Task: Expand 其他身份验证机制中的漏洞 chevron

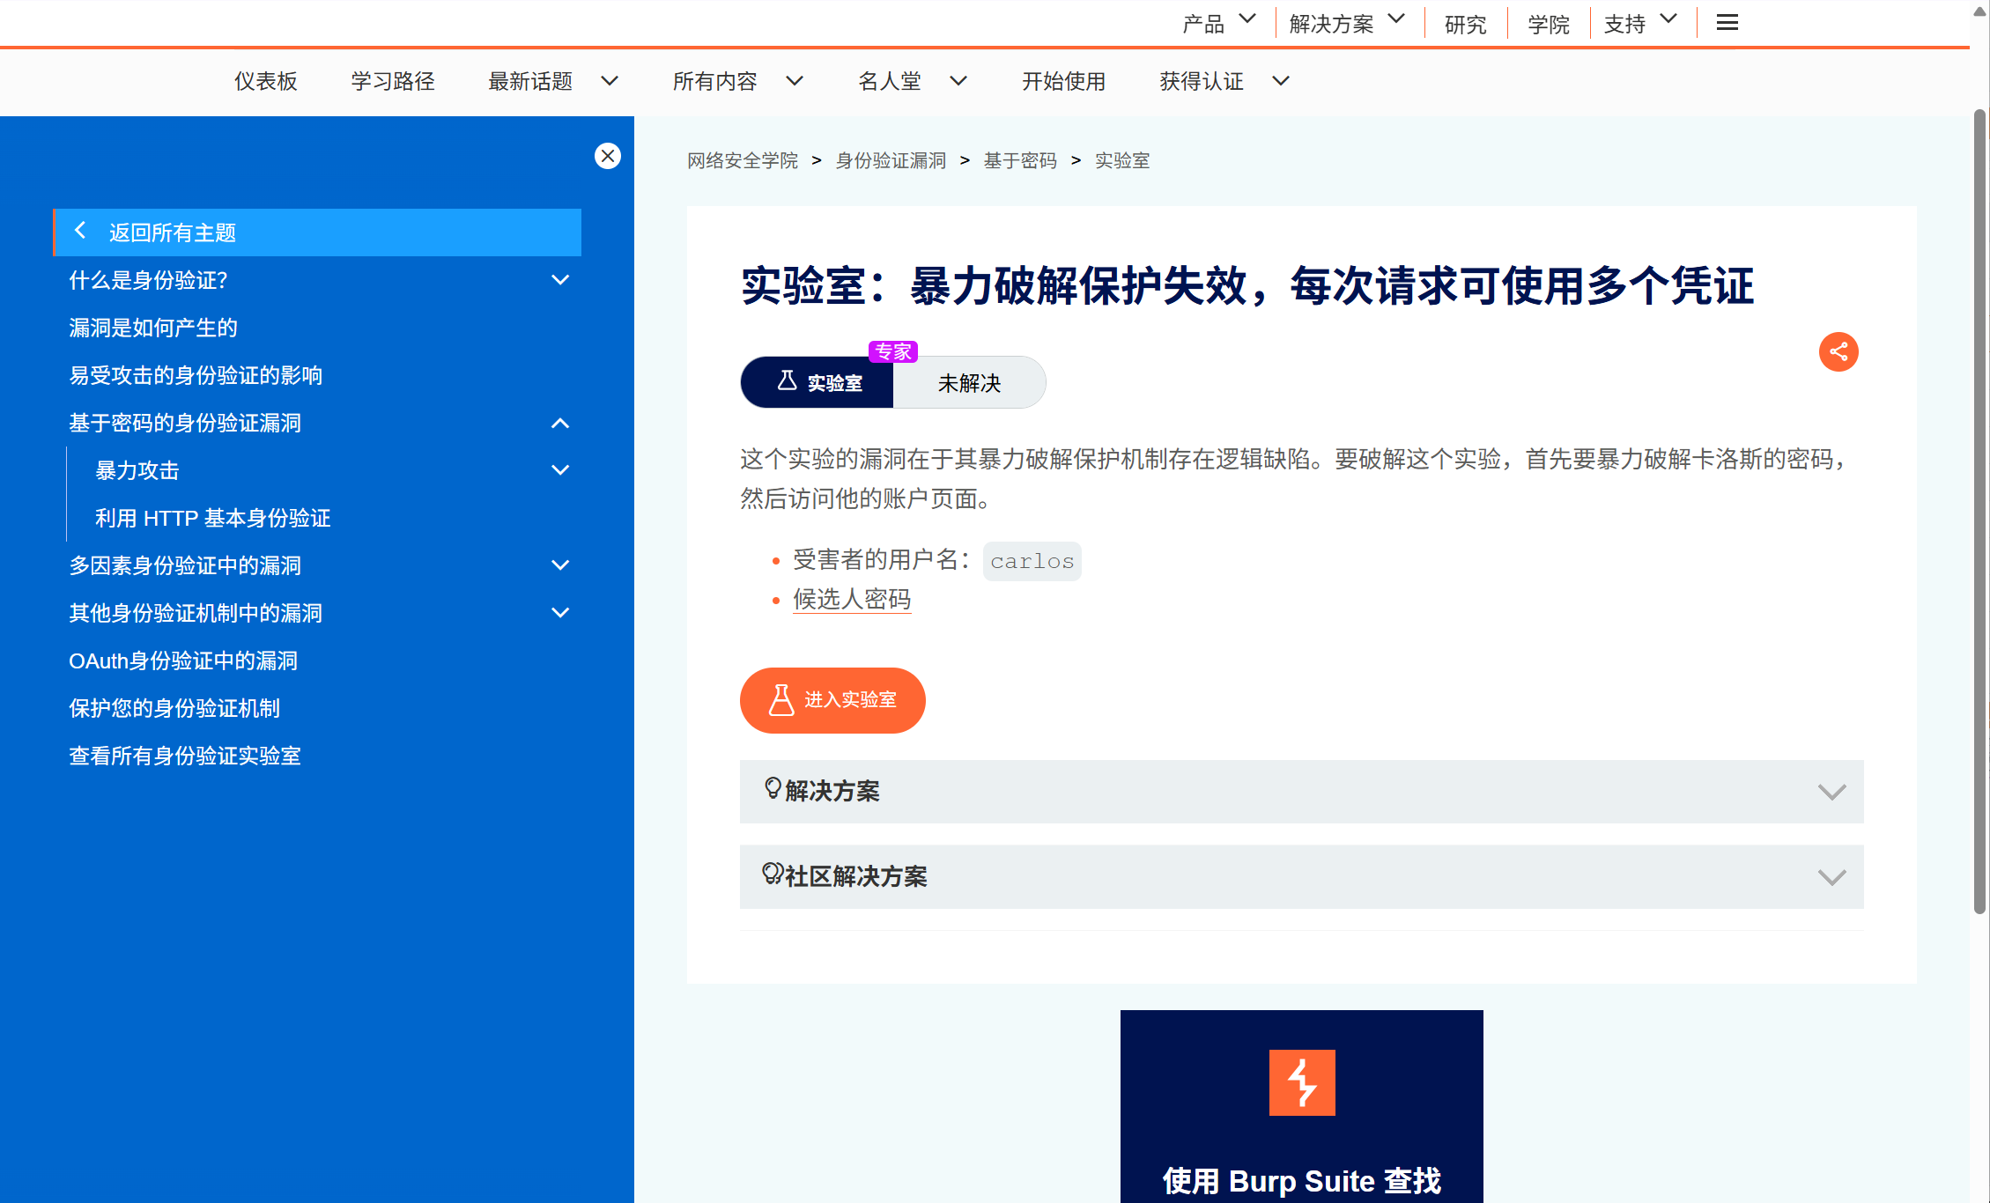Action: coord(560,613)
